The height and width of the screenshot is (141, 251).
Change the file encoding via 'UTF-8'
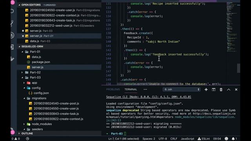point(163,139)
